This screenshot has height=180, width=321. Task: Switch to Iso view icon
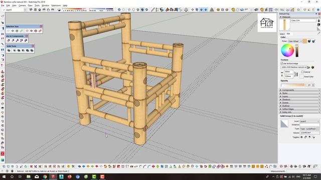click(x=31, y=9)
